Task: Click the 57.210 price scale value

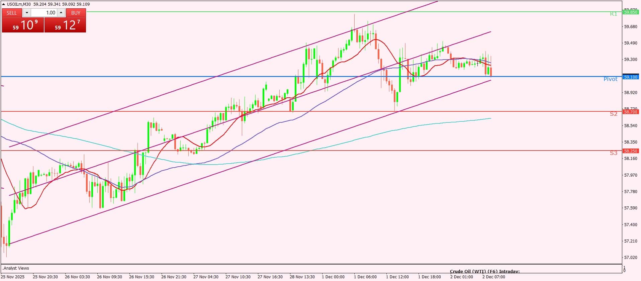Action: pos(631,241)
